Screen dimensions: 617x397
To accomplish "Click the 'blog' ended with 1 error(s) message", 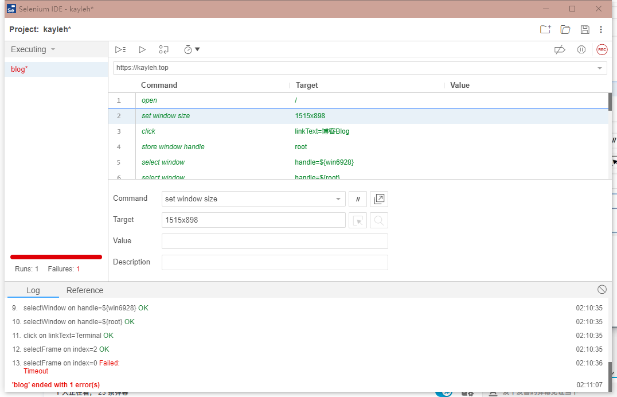I will [x=56, y=385].
